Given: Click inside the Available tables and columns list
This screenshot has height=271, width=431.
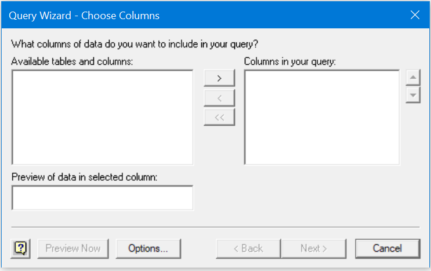Looking at the screenshot, I should tap(103, 118).
